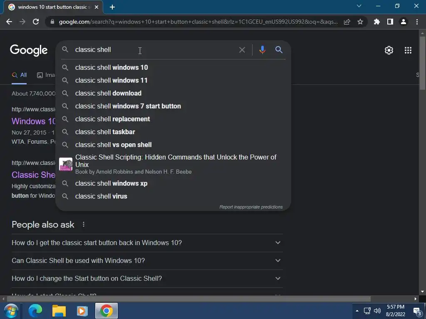The height and width of the screenshot is (319, 426).
Task: Open the Windows Start orb
Action: point(11,311)
